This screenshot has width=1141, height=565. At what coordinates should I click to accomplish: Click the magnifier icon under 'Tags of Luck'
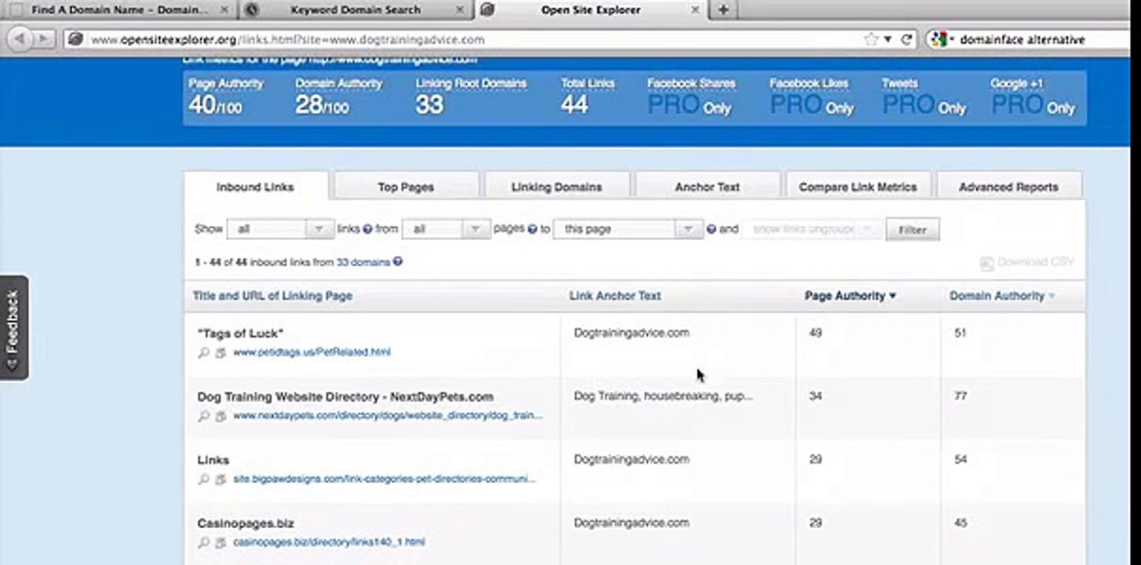point(204,353)
